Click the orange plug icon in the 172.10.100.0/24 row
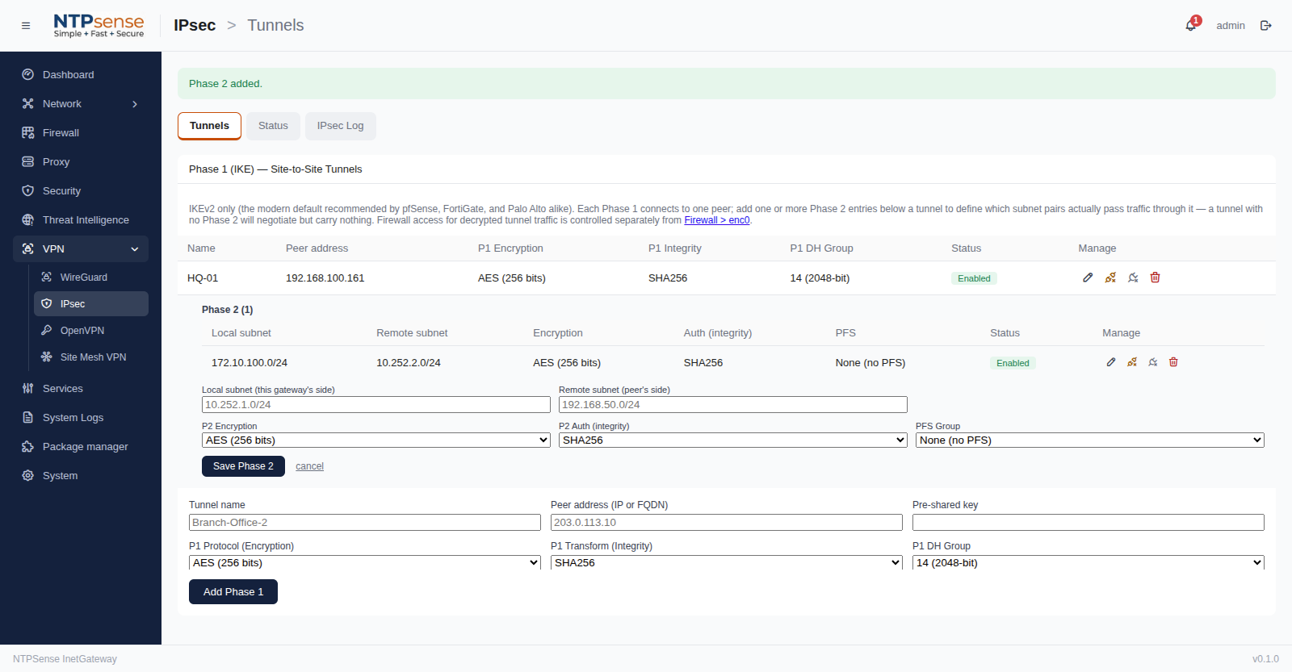Viewport: 1292px width, 672px height. [x=1132, y=362]
